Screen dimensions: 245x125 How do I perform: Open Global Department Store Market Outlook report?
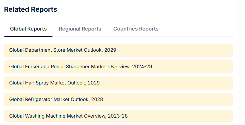(x=118, y=50)
